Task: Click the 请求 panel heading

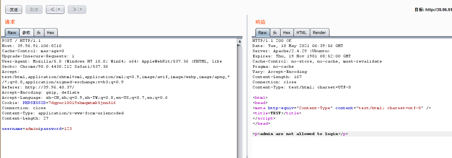Action: (10, 22)
